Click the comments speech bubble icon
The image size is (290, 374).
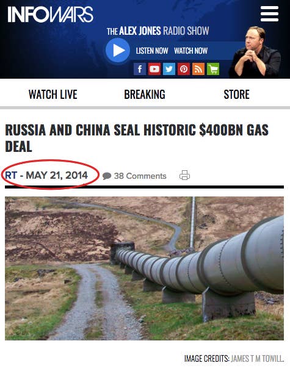tap(107, 176)
